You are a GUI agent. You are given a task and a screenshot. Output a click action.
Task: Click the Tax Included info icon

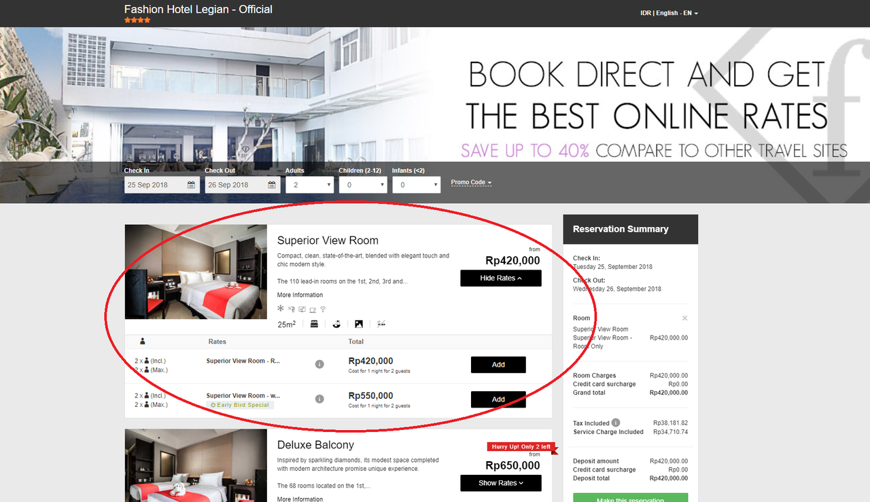(616, 423)
